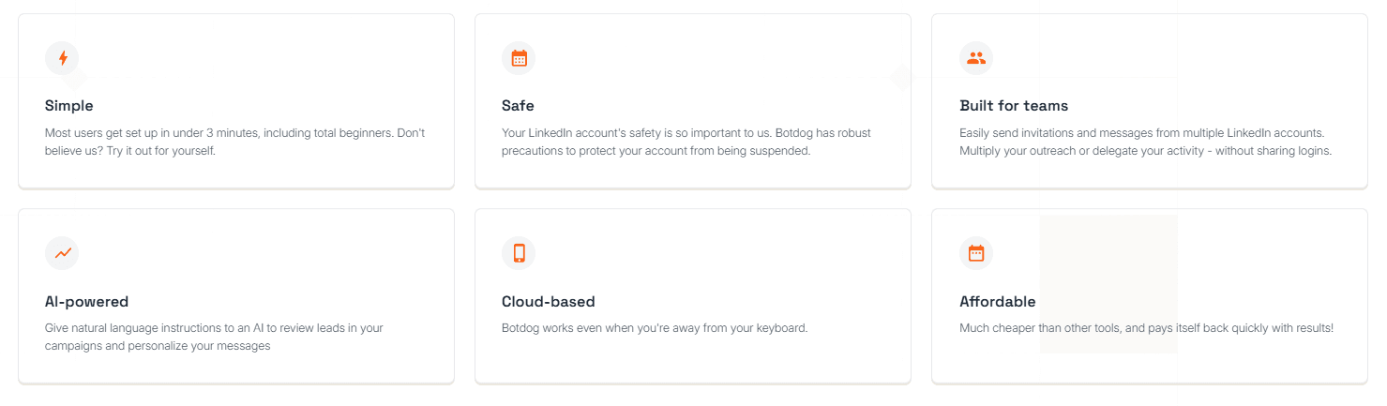Select the Affordable heading
This screenshot has height=406, width=1387.
coord(998,302)
